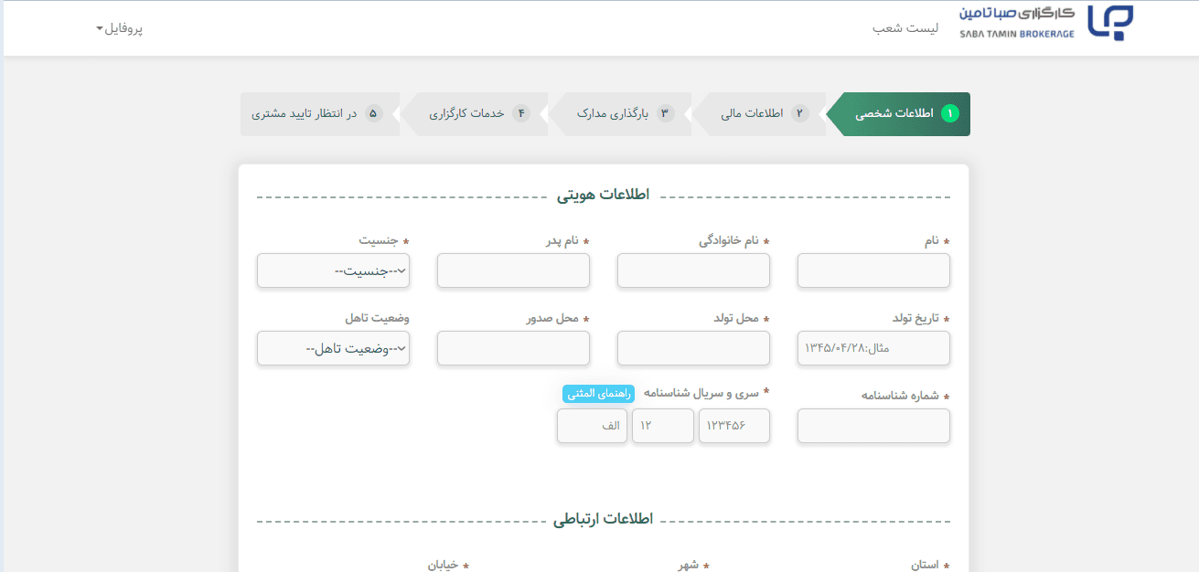Image resolution: width=1199 pixels, height=572 pixels.
Task: Click the راهنمای المثنی help badge
Action: tap(600, 394)
